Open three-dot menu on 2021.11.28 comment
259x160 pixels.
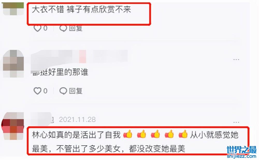(236, 122)
